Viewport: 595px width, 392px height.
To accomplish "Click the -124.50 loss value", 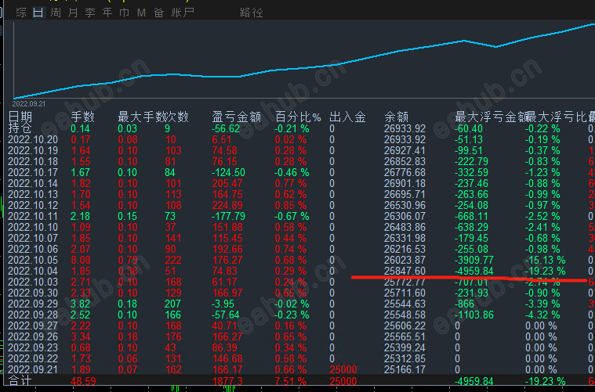I will click(228, 172).
